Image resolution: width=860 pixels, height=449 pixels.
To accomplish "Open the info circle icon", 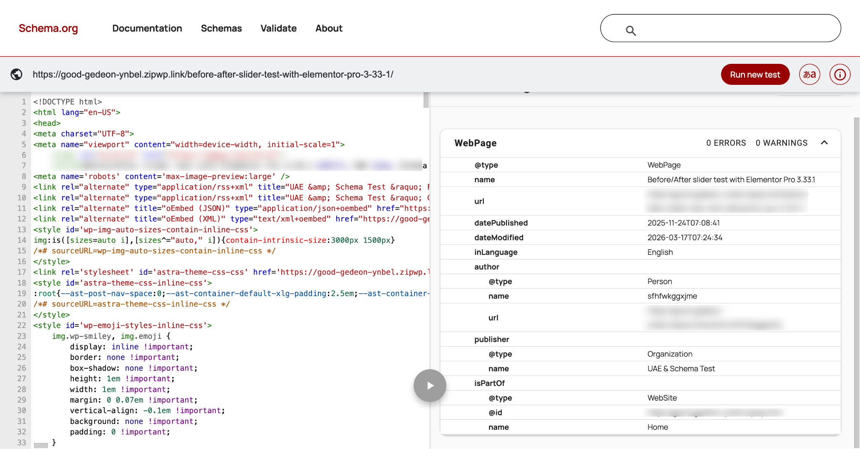I will coord(839,74).
